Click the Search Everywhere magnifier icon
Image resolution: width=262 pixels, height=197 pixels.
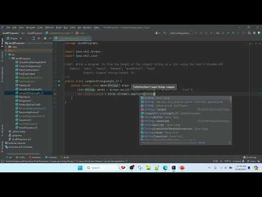coord(249,33)
